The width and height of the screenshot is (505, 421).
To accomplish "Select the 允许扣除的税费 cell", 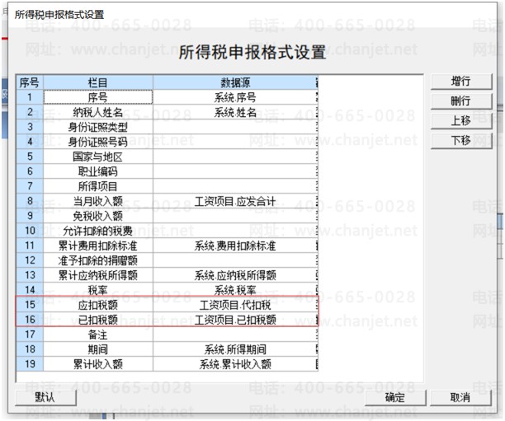I will [x=98, y=231].
